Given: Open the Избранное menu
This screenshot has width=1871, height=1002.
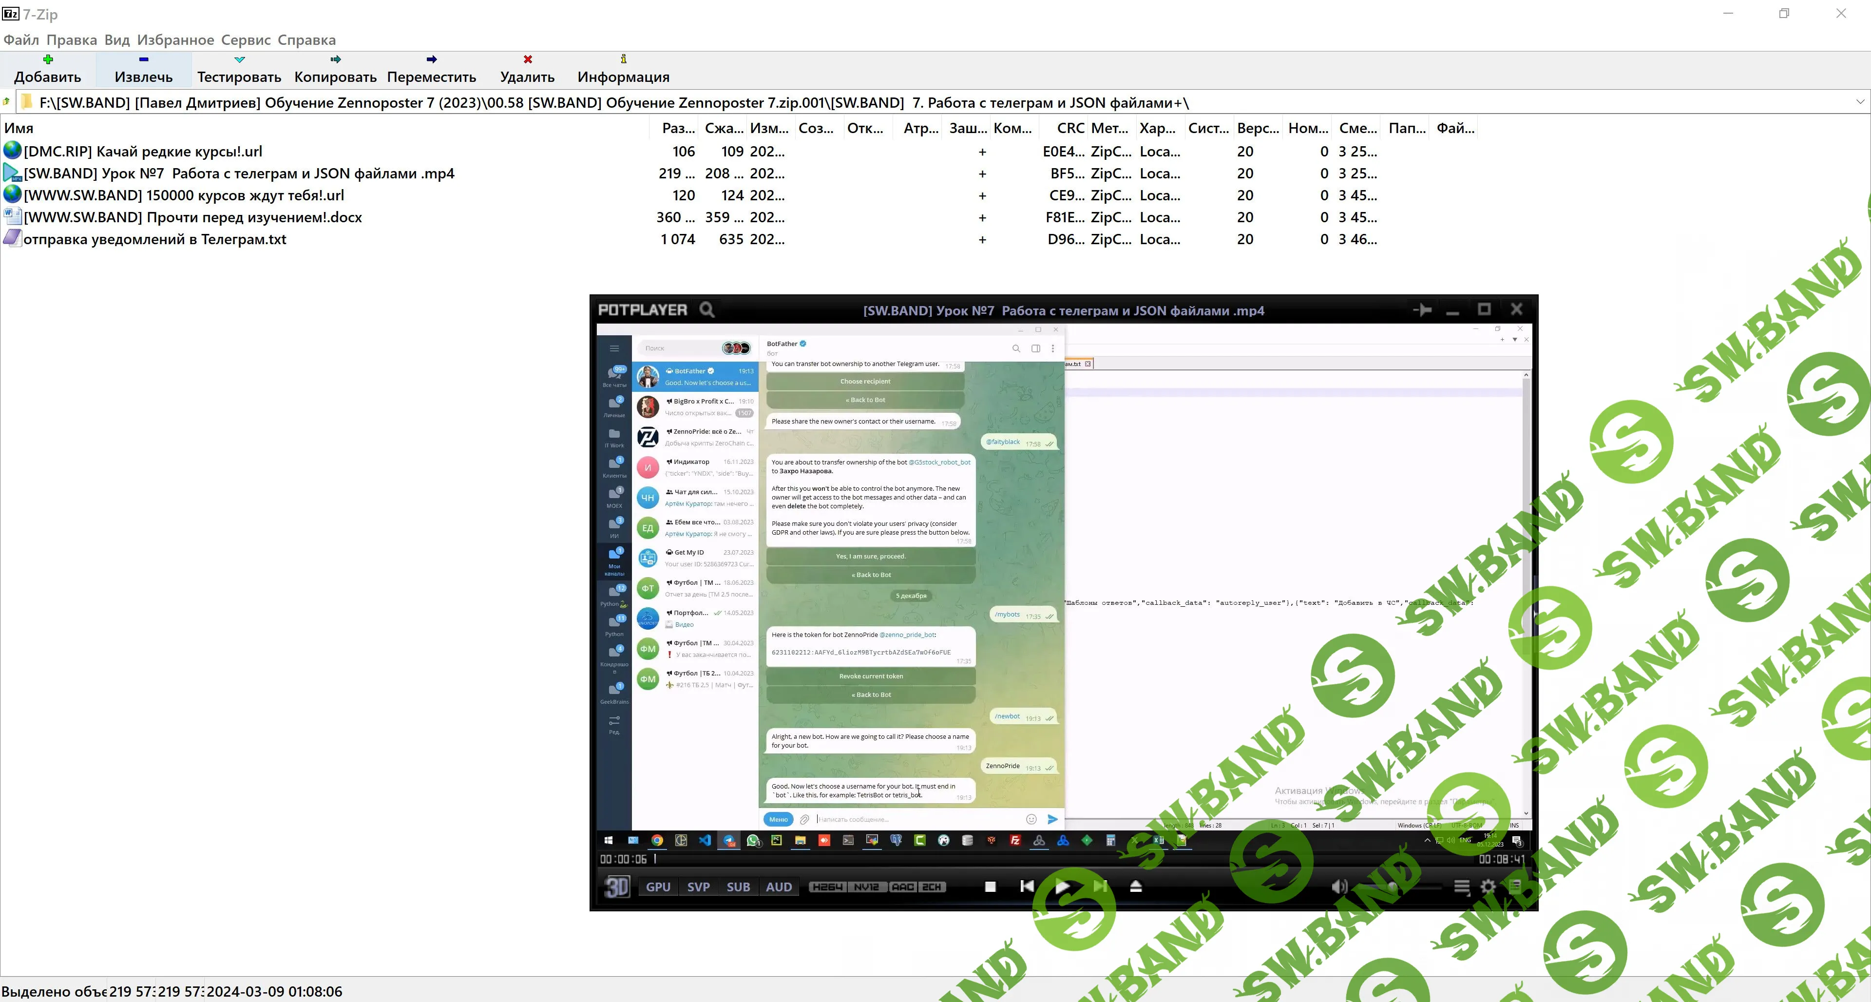Looking at the screenshot, I should point(175,40).
